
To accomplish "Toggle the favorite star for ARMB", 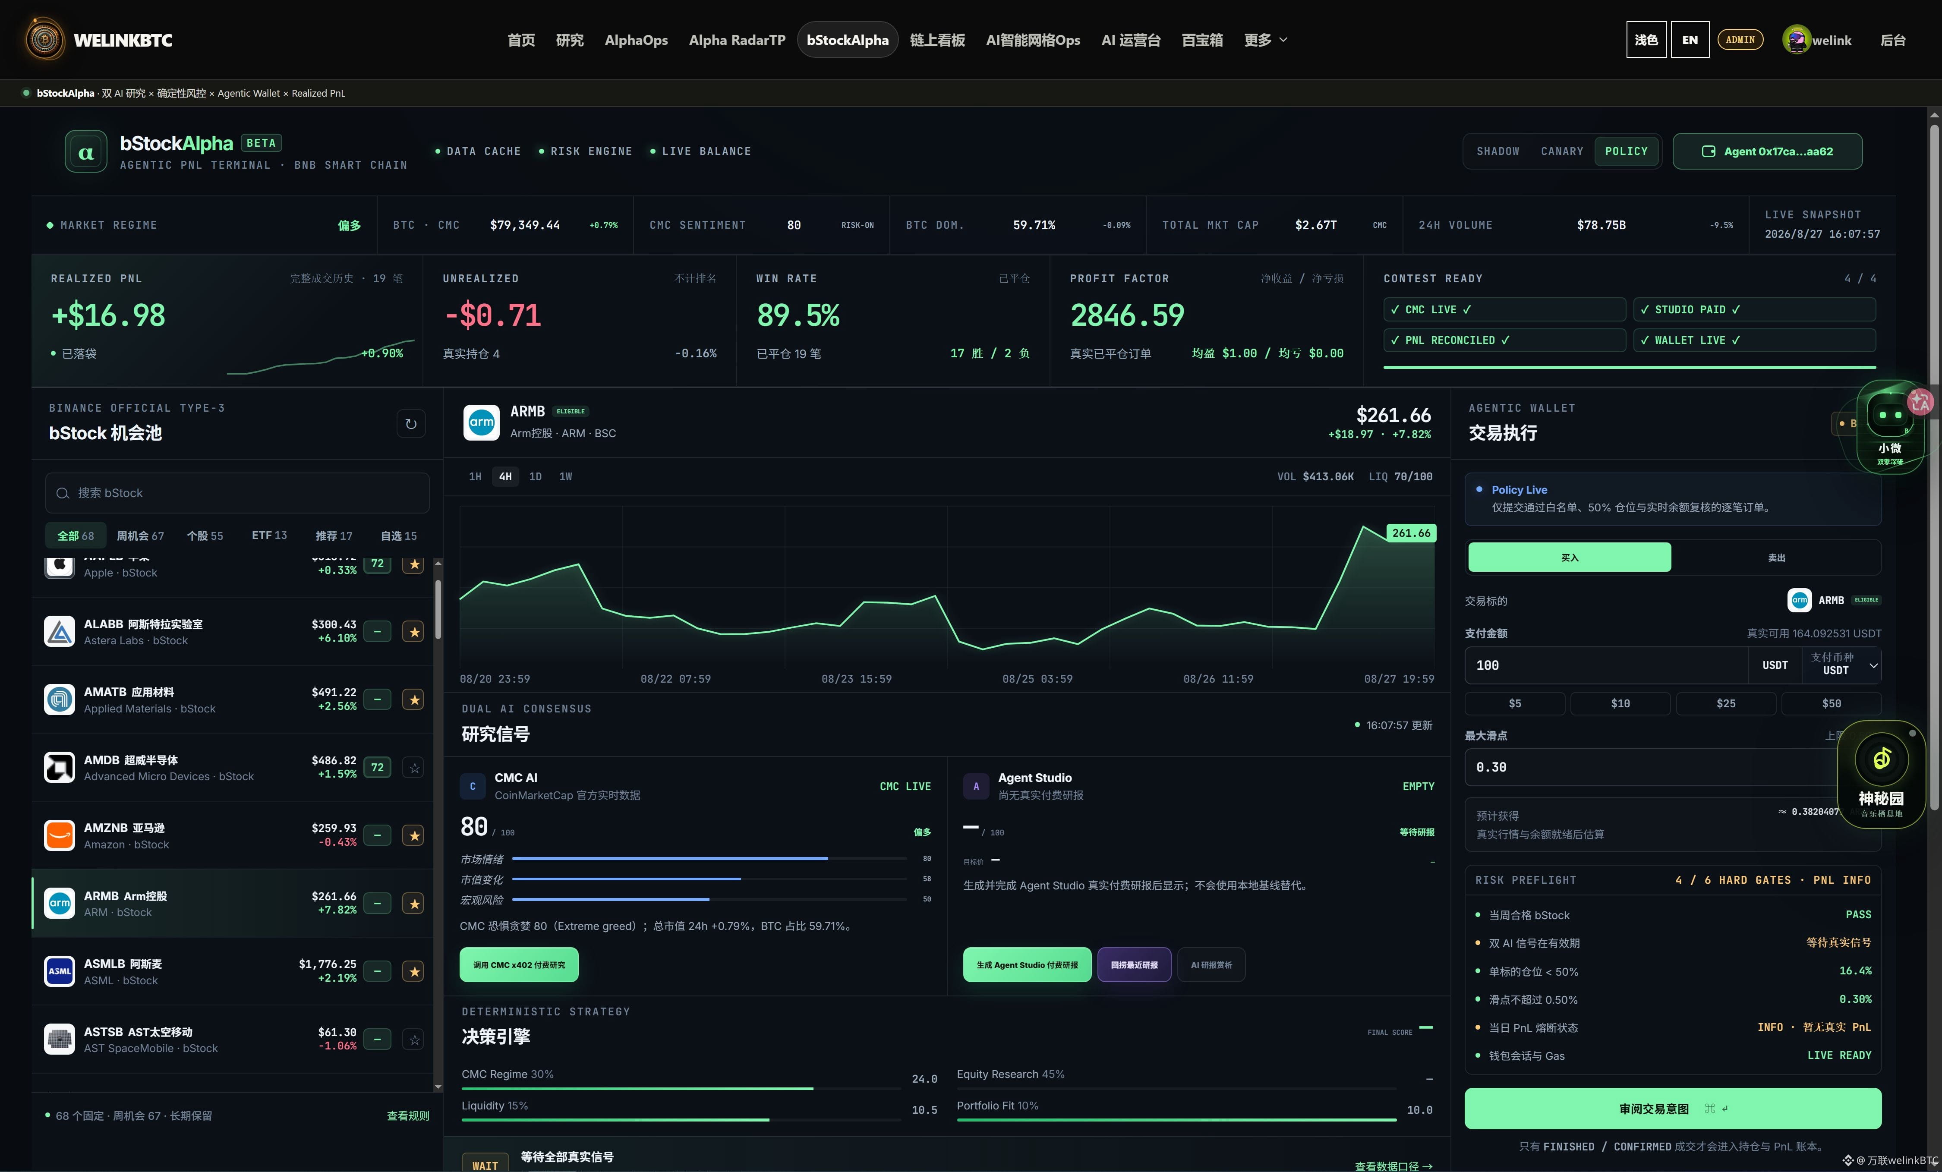I will (x=414, y=903).
